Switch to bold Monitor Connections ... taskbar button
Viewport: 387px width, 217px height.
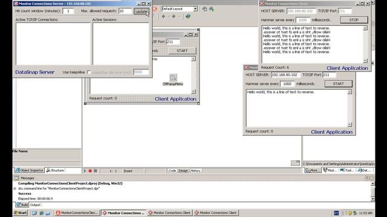point(124,213)
